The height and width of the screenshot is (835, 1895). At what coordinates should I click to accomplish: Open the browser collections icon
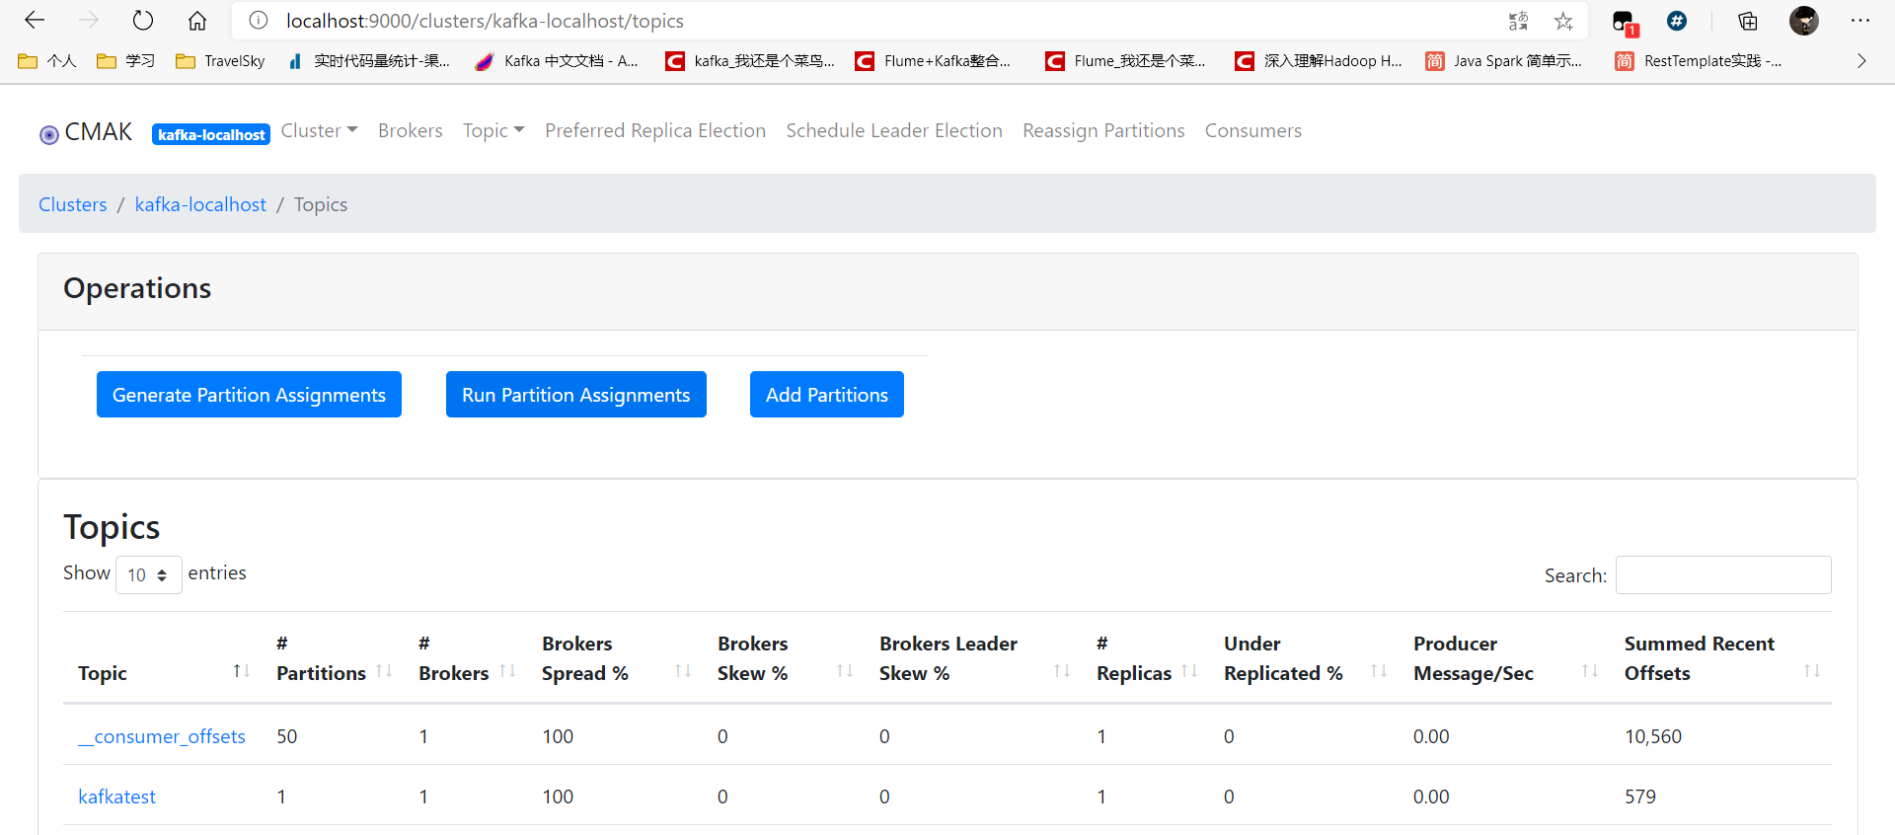(1748, 21)
